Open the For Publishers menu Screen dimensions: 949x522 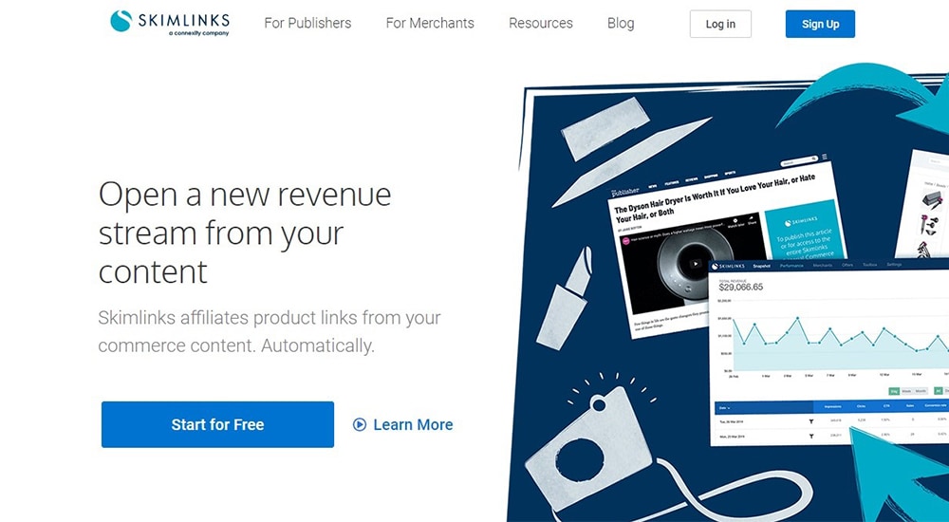click(307, 23)
